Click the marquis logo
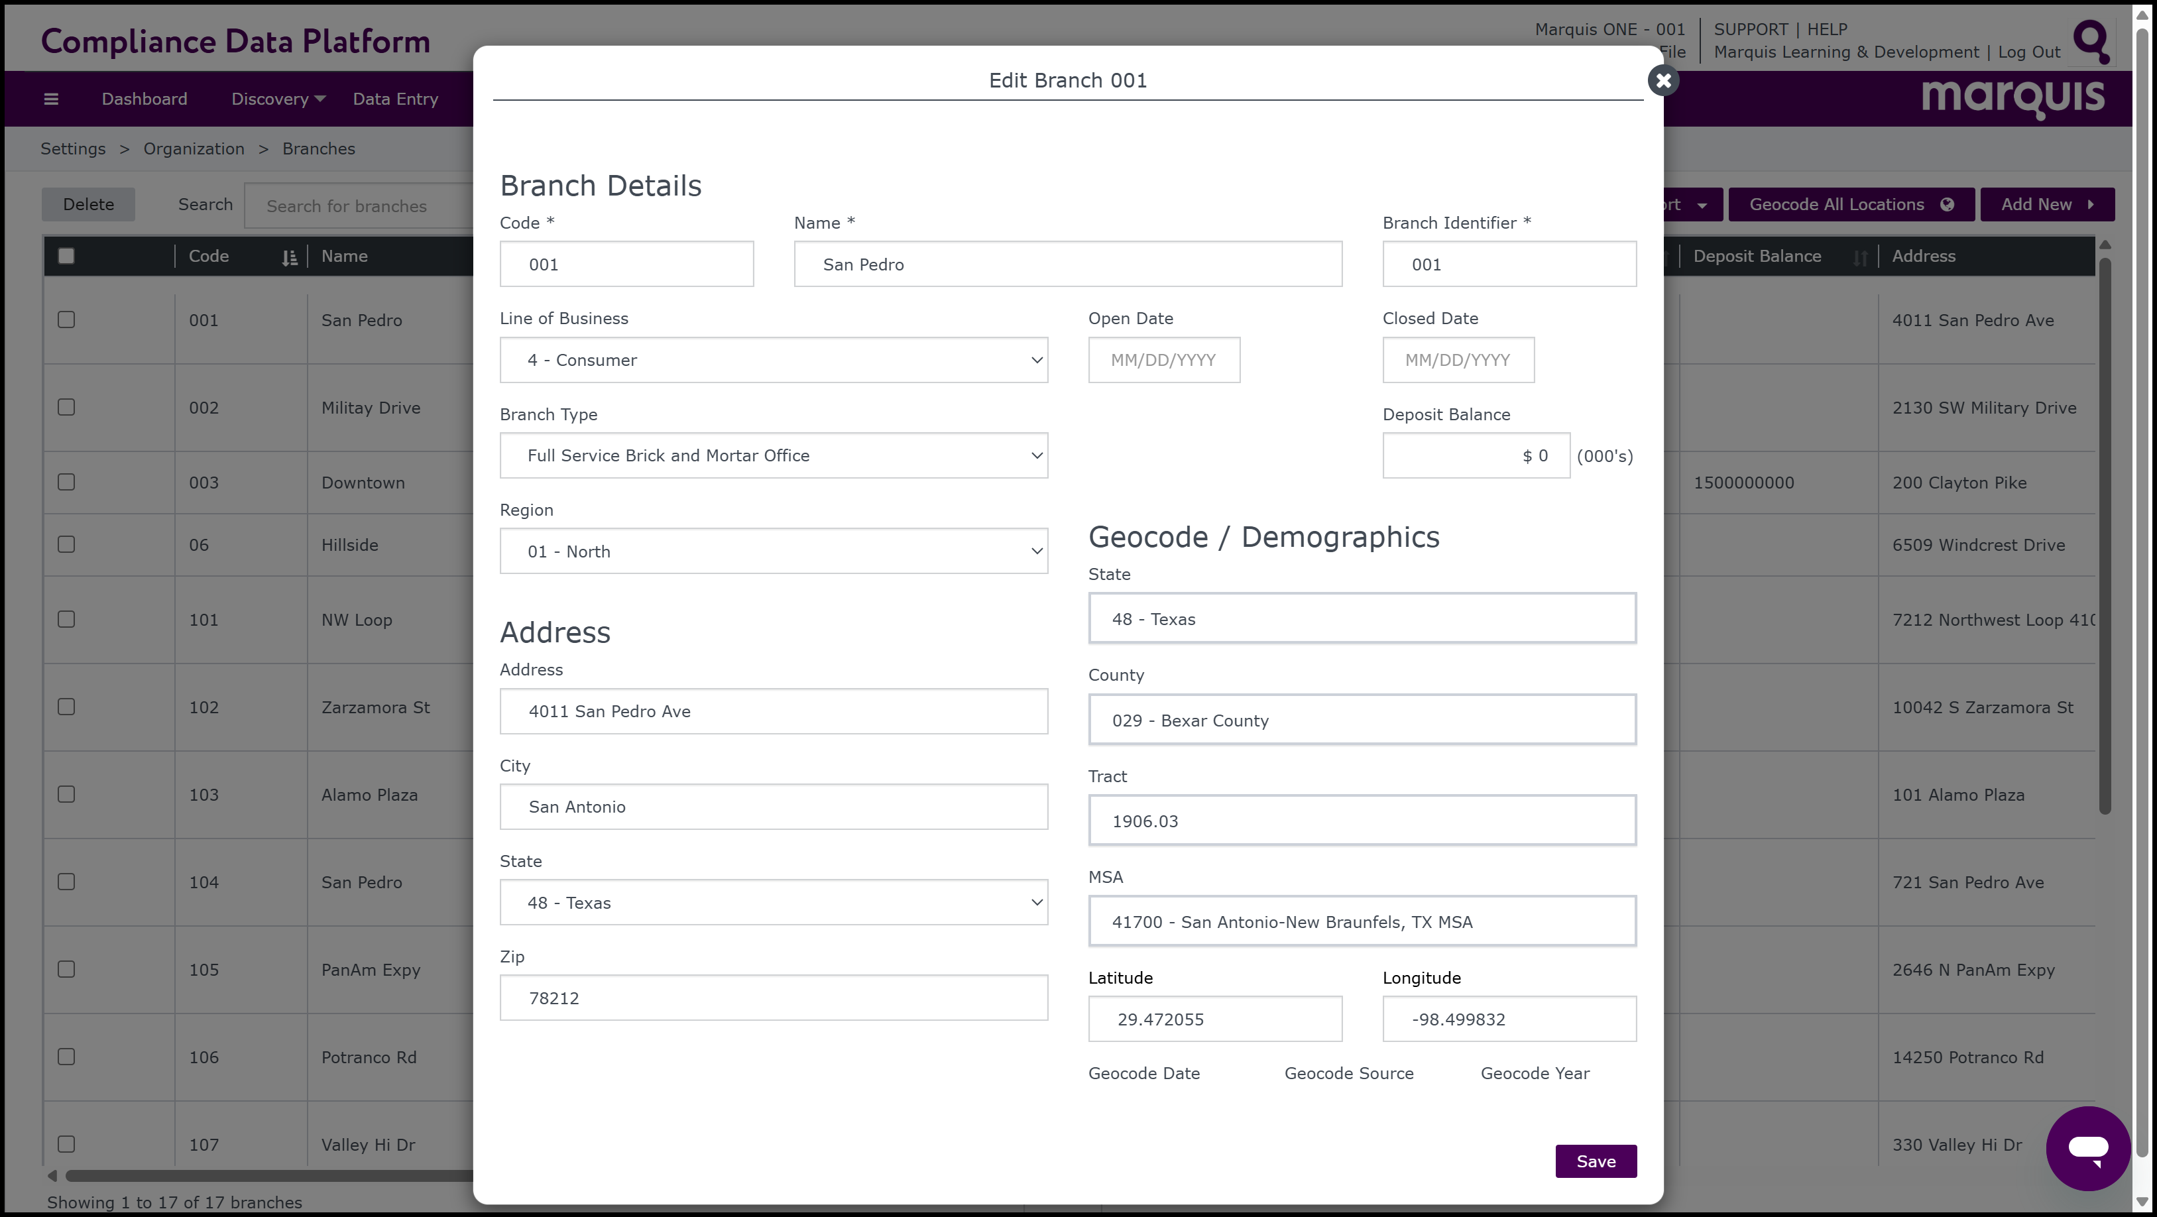This screenshot has width=2157, height=1217. click(2012, 99)
